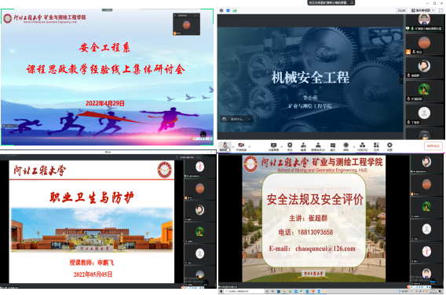The height and width of the screenshot is (295, 446).
Task: Collapse the participant video sidebar arrow
Action: [401, 79]
